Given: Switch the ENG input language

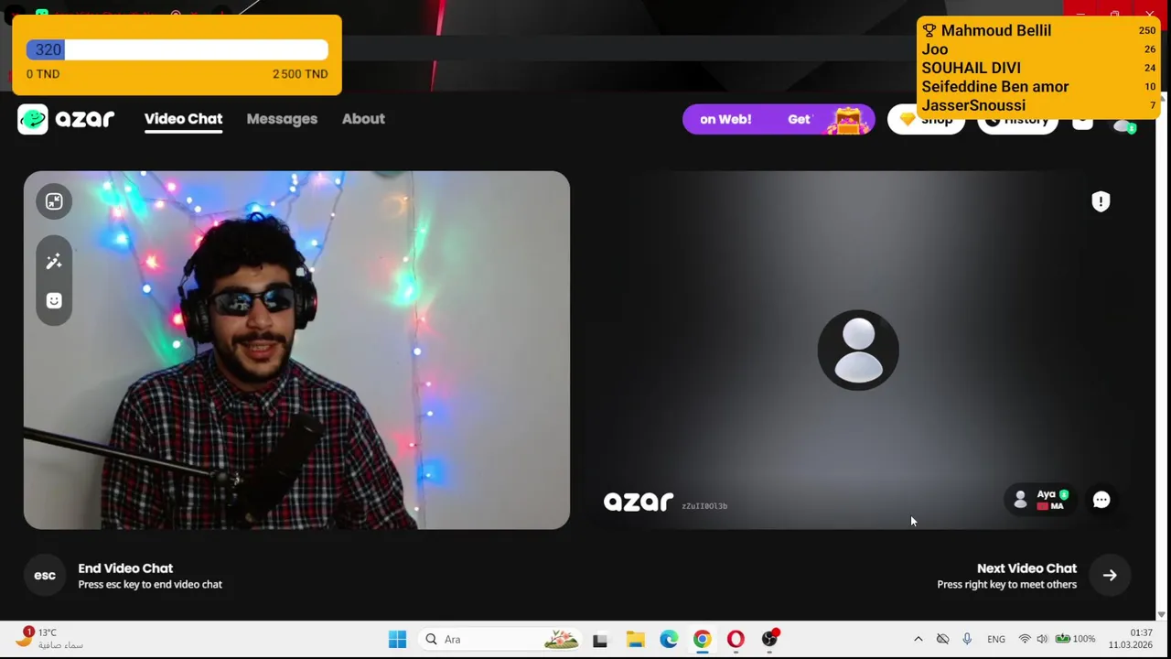Looking at the screenshot, I should pyautogui.click(x=996, y=639).
